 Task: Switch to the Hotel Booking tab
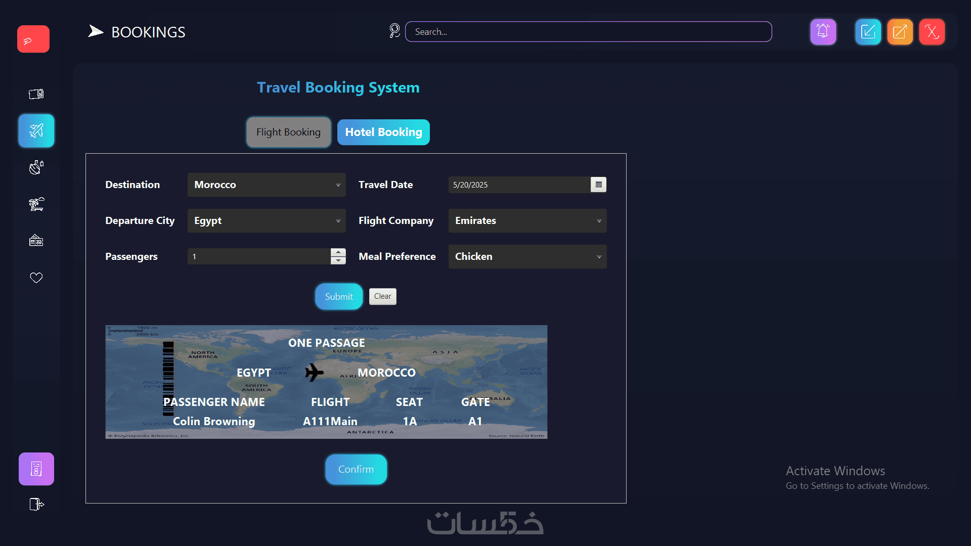pos(383,132)
